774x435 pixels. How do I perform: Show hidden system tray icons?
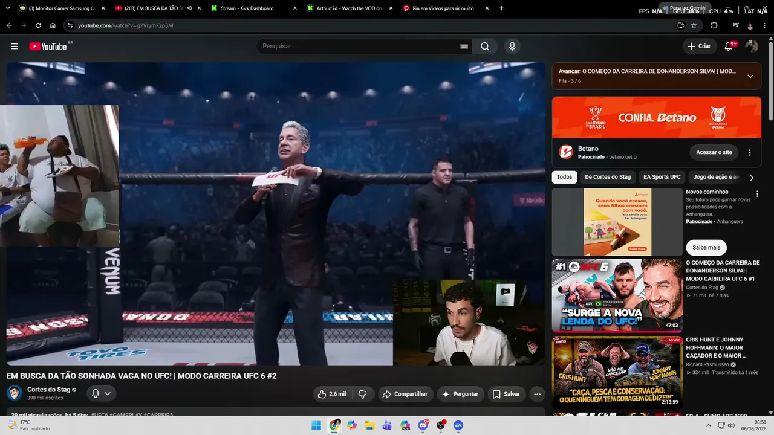coord(709,425)
